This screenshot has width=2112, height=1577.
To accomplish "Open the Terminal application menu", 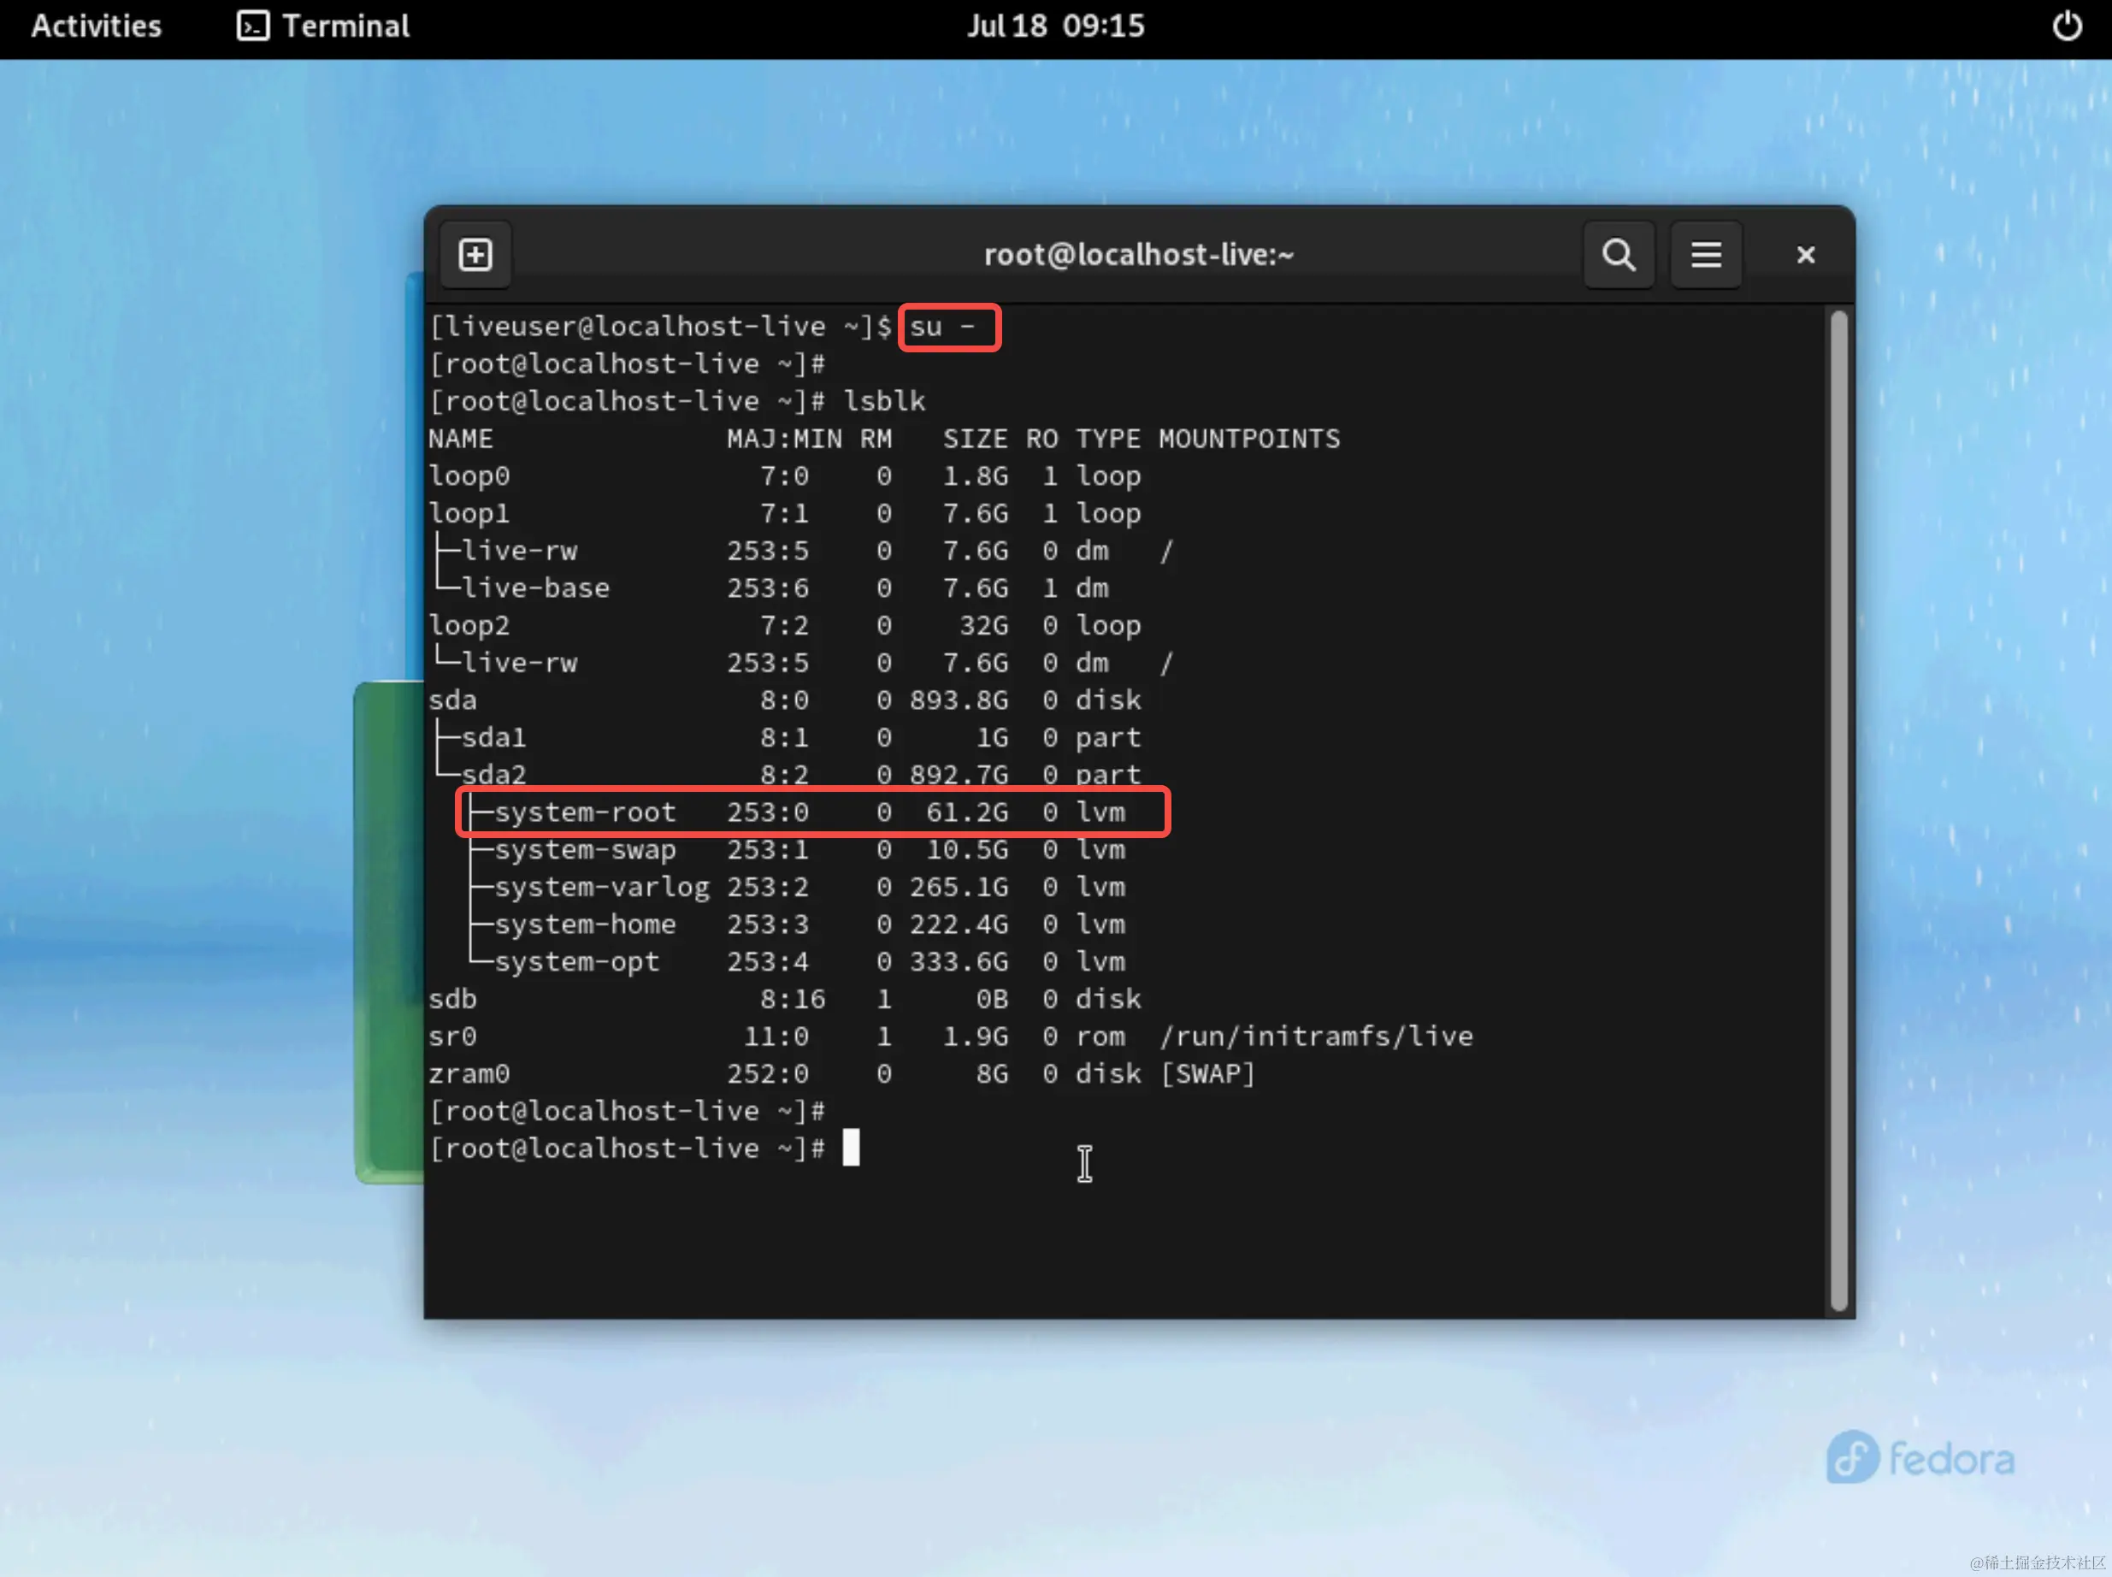I will (x=345, y=26).
